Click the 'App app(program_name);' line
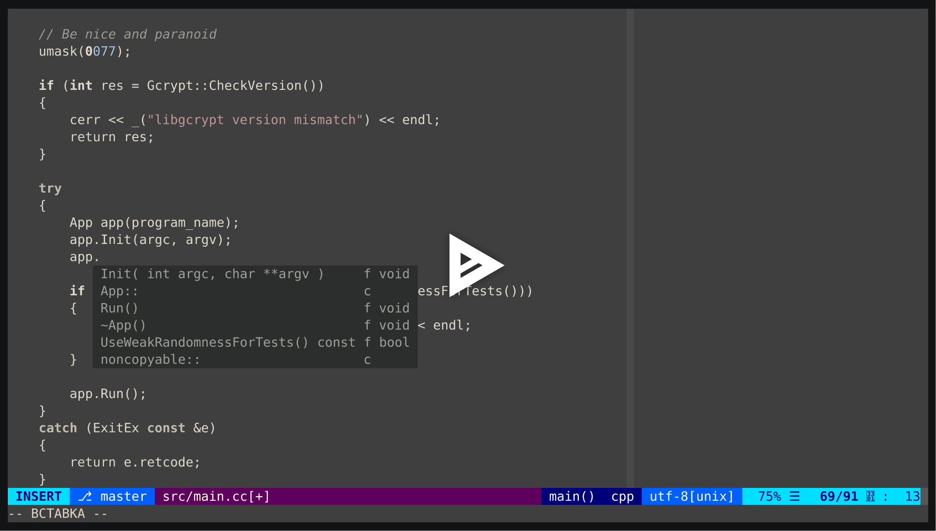This screenshot has width=936, height=531. point(154,223)
